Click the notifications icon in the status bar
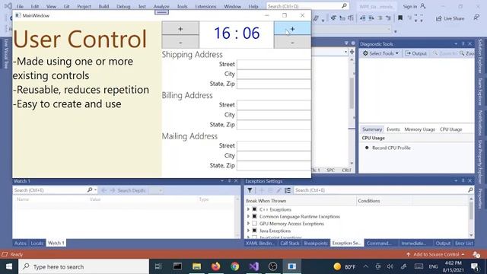Screen dimensions: 487x274 [x=476, y=255]
